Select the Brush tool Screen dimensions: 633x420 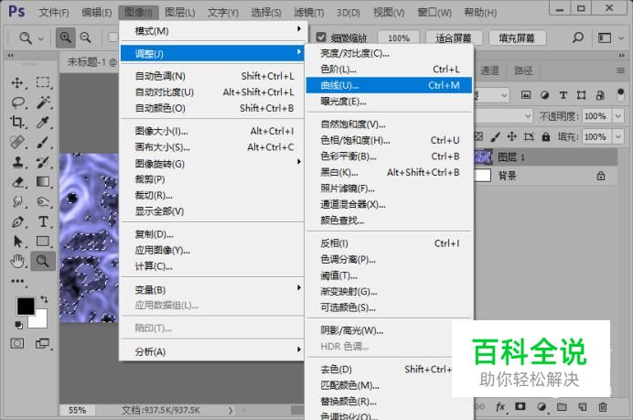pos(43,142)
